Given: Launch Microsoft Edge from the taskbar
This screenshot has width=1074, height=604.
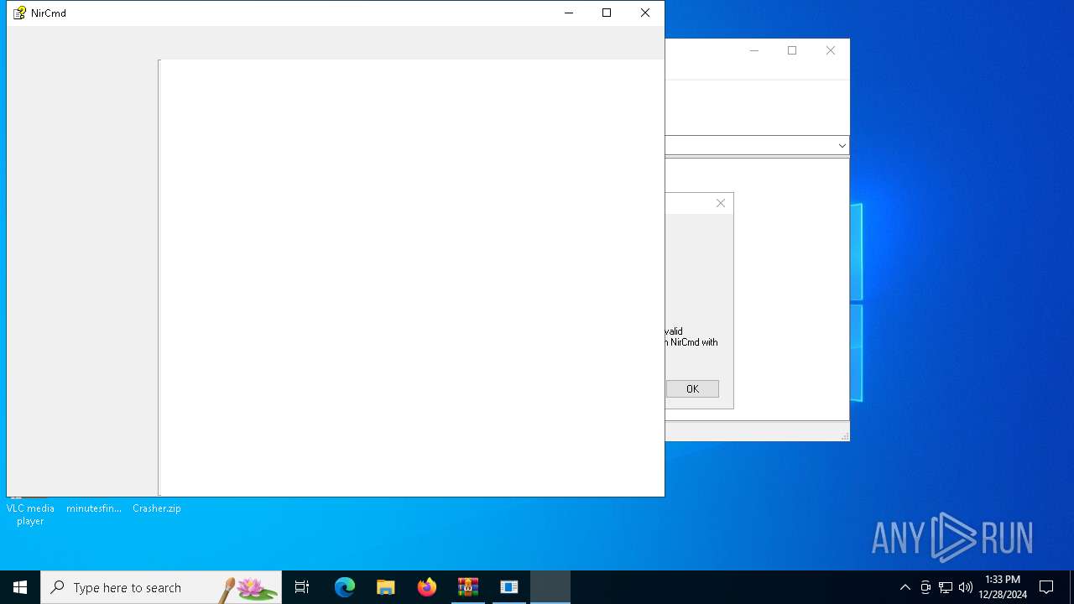Looking at the screenshot, I should tap(345, 587).
